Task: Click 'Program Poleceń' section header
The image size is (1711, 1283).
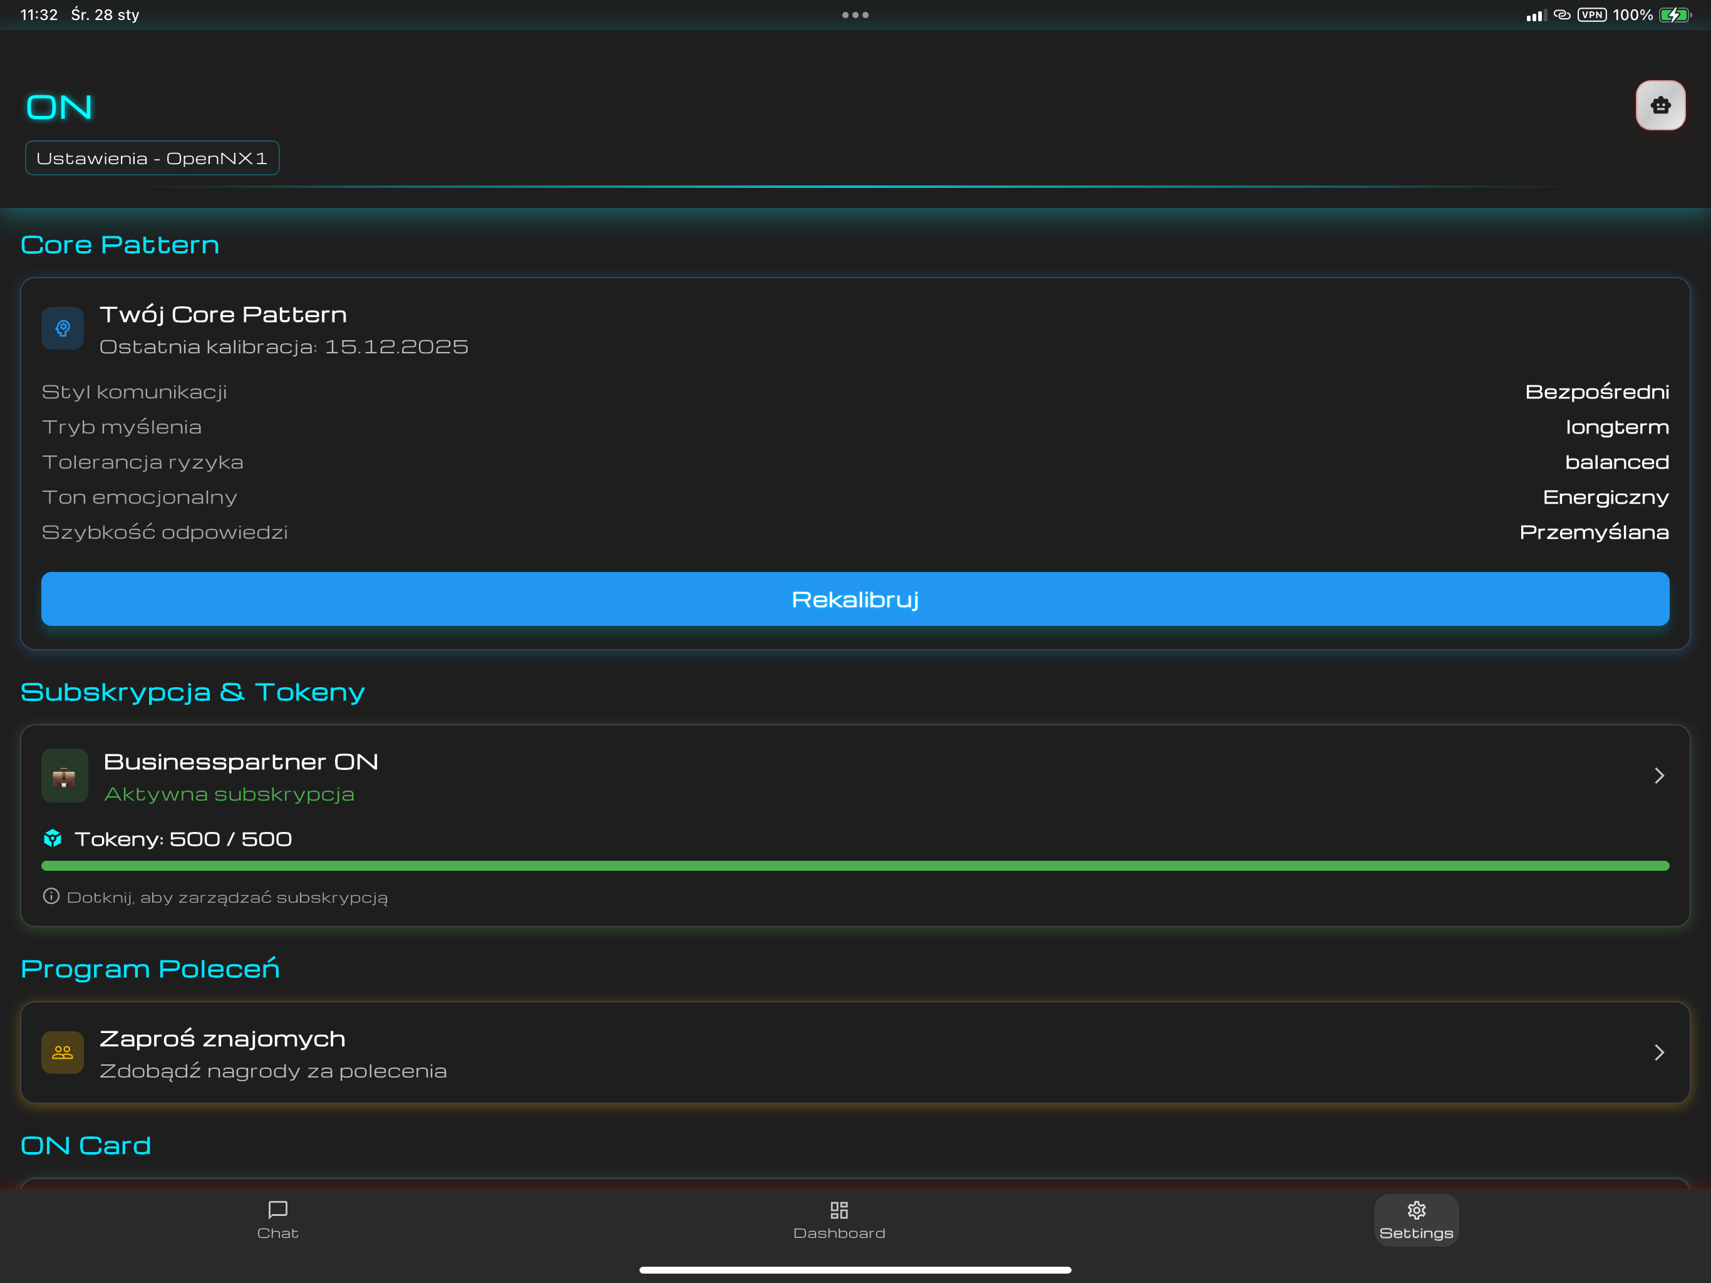Action: pos(150,968)
